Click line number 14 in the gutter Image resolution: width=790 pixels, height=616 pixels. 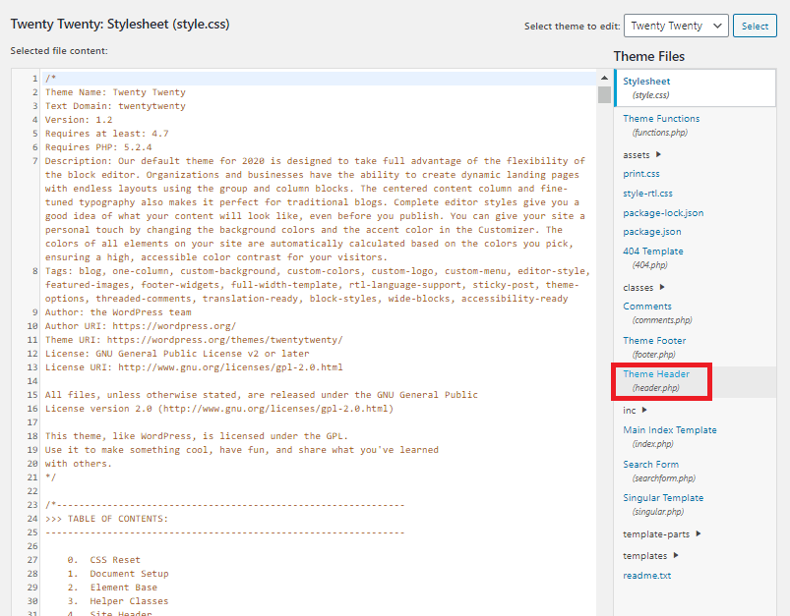click(32, 381)
